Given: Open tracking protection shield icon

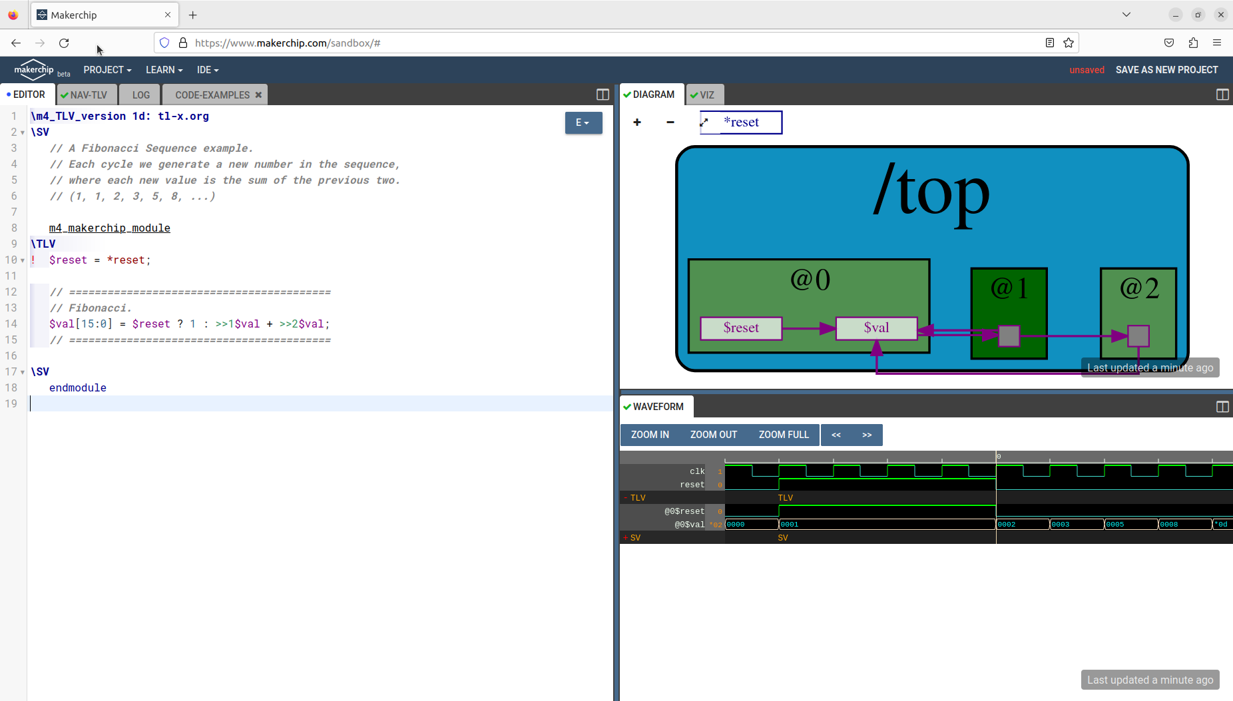Looking at the screenshot, I should [x=164, y=43].
